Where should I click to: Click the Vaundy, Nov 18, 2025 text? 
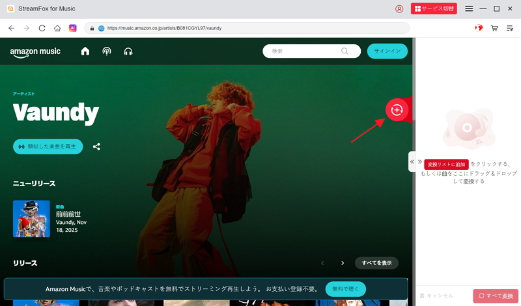point(71,227)
